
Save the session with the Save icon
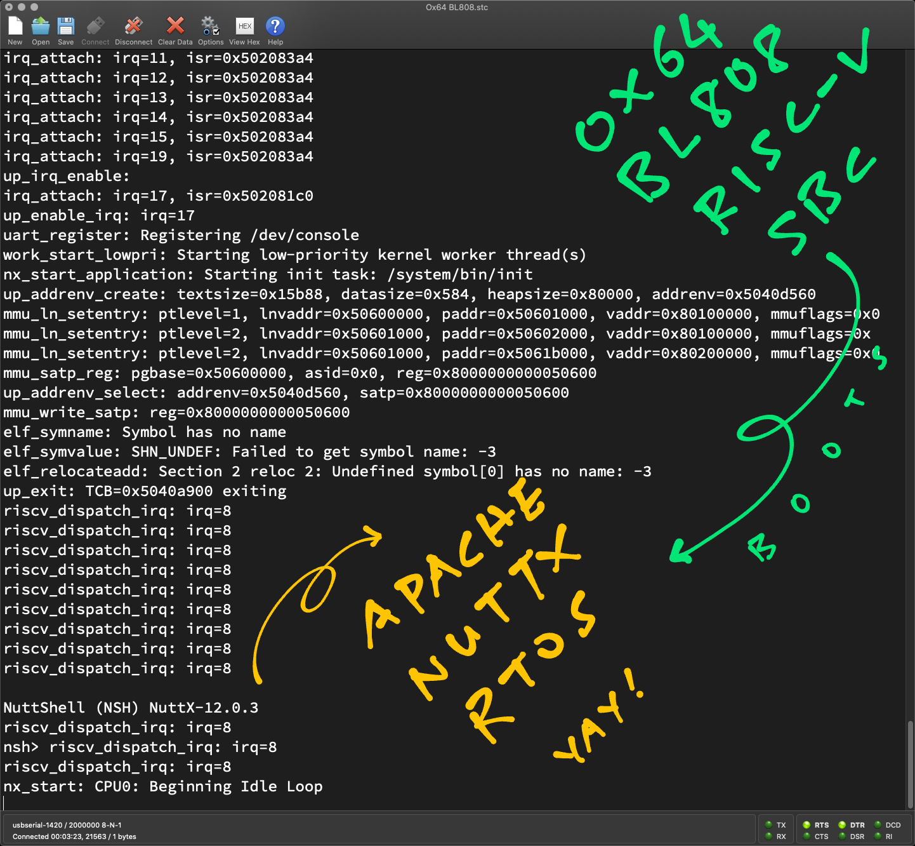pyautogui.click(x=65, y=26)
